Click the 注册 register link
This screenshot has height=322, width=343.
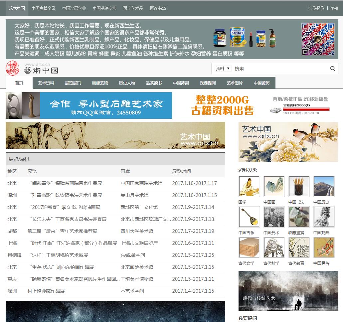334,8
